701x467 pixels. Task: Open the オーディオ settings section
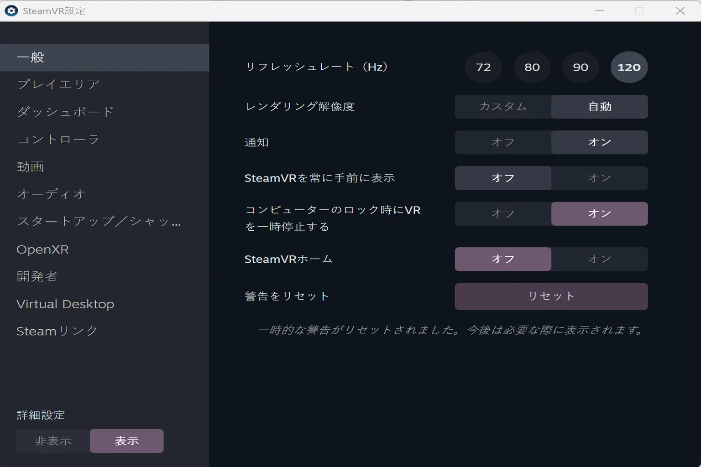pyautogui.click(x=51, y=194)
